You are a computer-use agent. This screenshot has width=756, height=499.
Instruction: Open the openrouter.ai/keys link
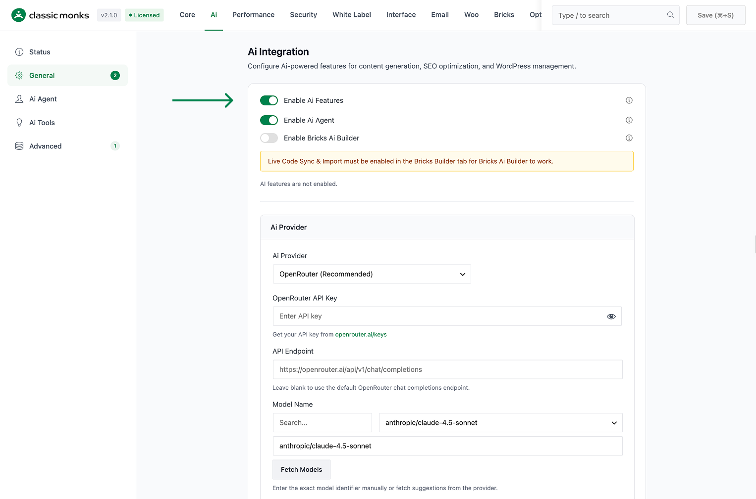[361, 335]
